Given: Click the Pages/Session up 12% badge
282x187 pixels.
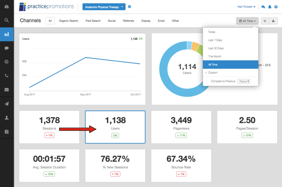Looking at the screenshot, I should [x=247, y=135].
